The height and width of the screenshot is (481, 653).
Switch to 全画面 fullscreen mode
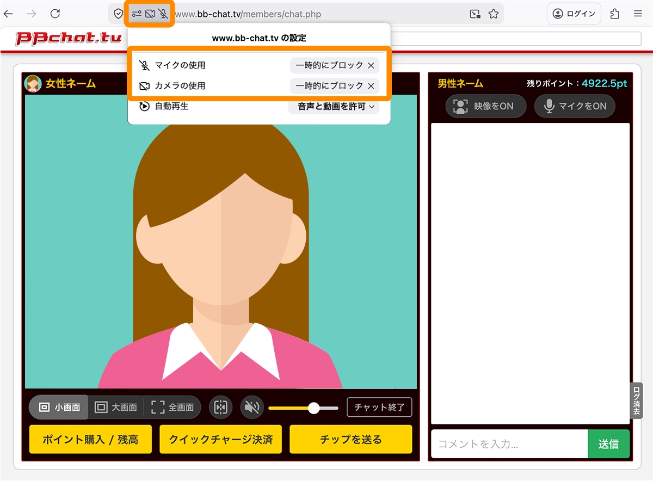pos(174,407)
